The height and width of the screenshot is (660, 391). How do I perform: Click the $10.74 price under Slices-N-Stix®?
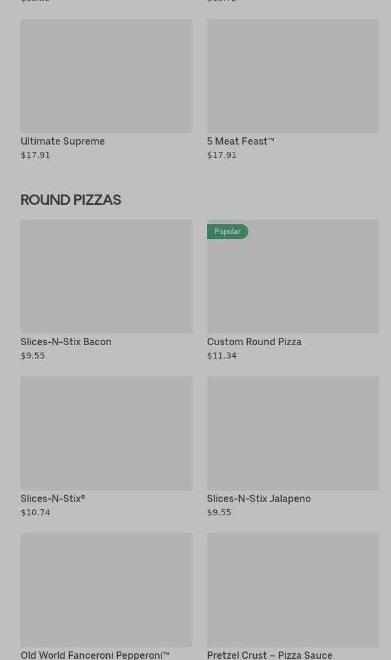tap(35, 512)
